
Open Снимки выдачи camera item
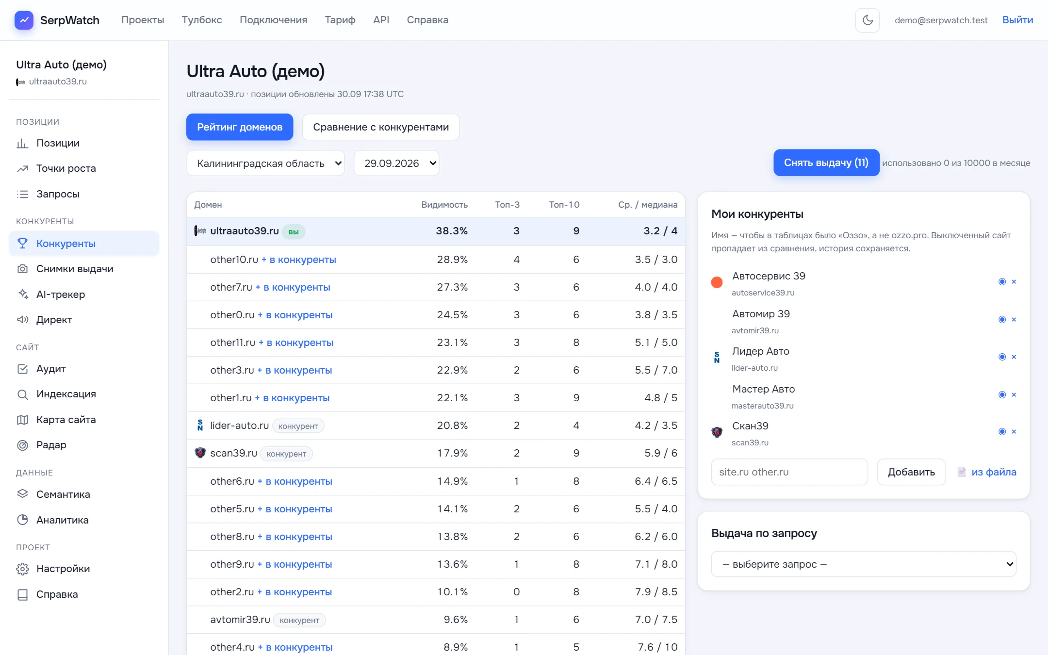[84, 269]
